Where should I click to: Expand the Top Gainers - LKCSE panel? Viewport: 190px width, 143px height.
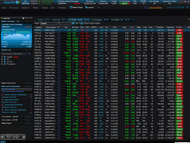[31, 117]
